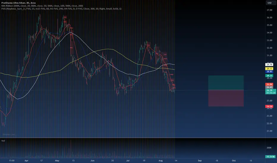
Task: Click the Sep time axis label
Action: point(200,161)
